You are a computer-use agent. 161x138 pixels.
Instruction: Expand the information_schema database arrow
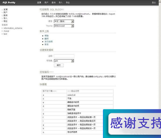pos(2,28)
